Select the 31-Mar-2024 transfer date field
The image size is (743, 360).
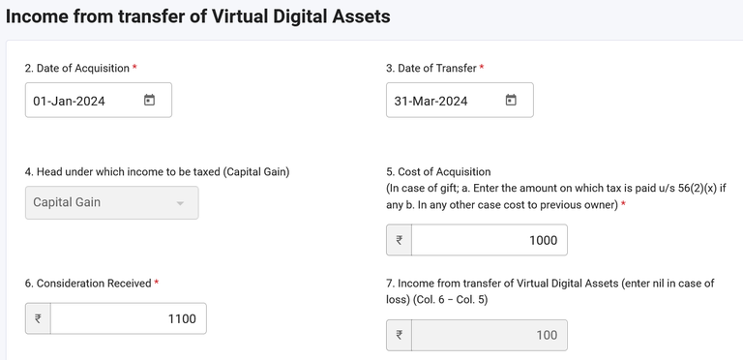[460, 101]
